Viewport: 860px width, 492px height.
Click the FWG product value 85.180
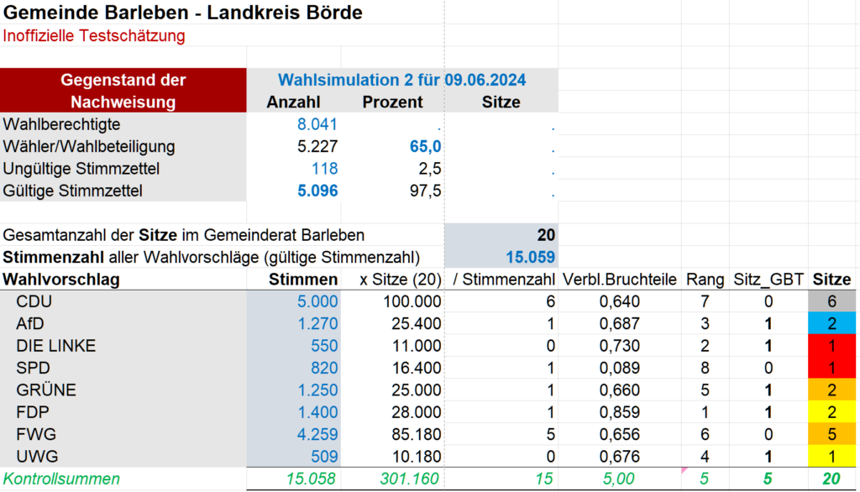pyautogui.click(x=417, y=434)
